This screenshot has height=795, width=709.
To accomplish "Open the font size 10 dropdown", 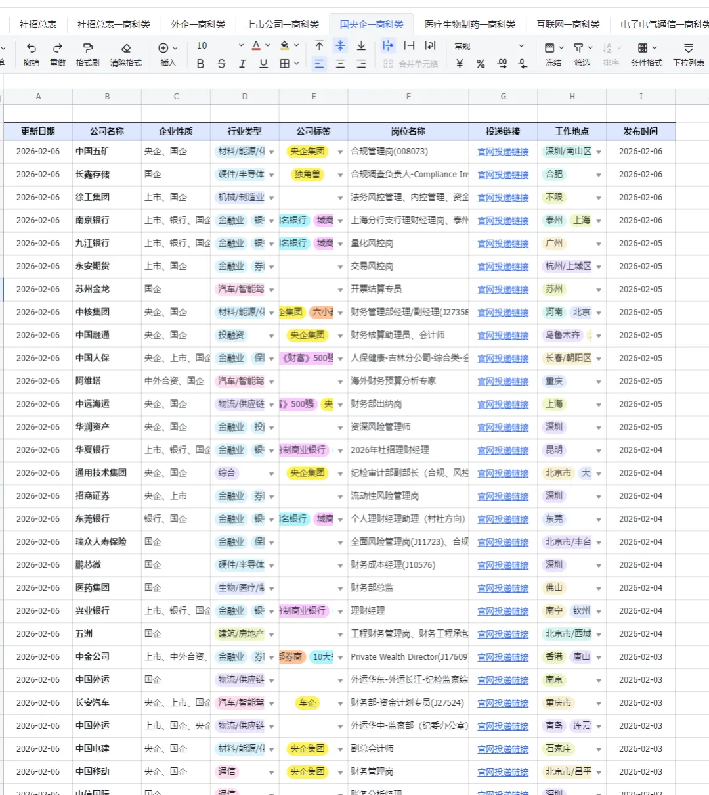I will pos(220,45).
